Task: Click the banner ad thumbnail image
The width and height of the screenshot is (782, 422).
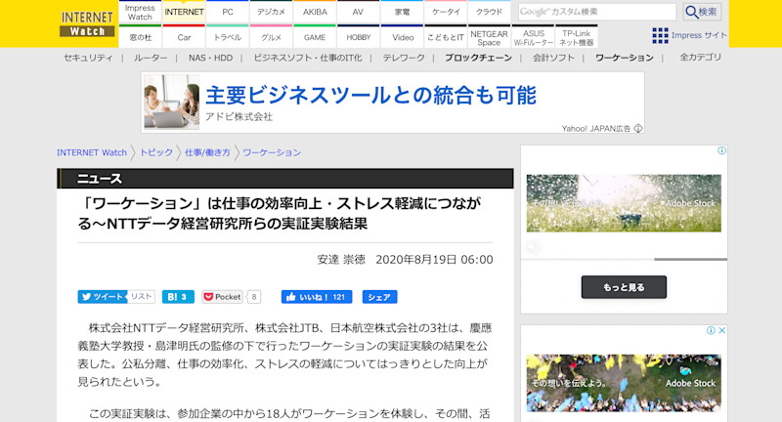Action: click(x=172, y=103)
